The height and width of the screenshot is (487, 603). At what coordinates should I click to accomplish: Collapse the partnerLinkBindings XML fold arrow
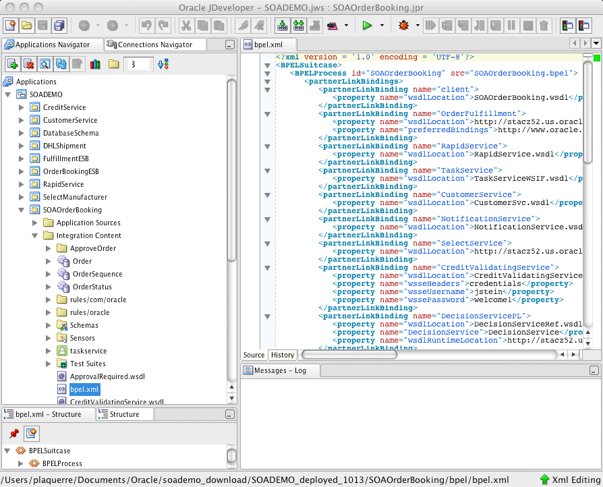pyautogui.click(x=267, y=82)
